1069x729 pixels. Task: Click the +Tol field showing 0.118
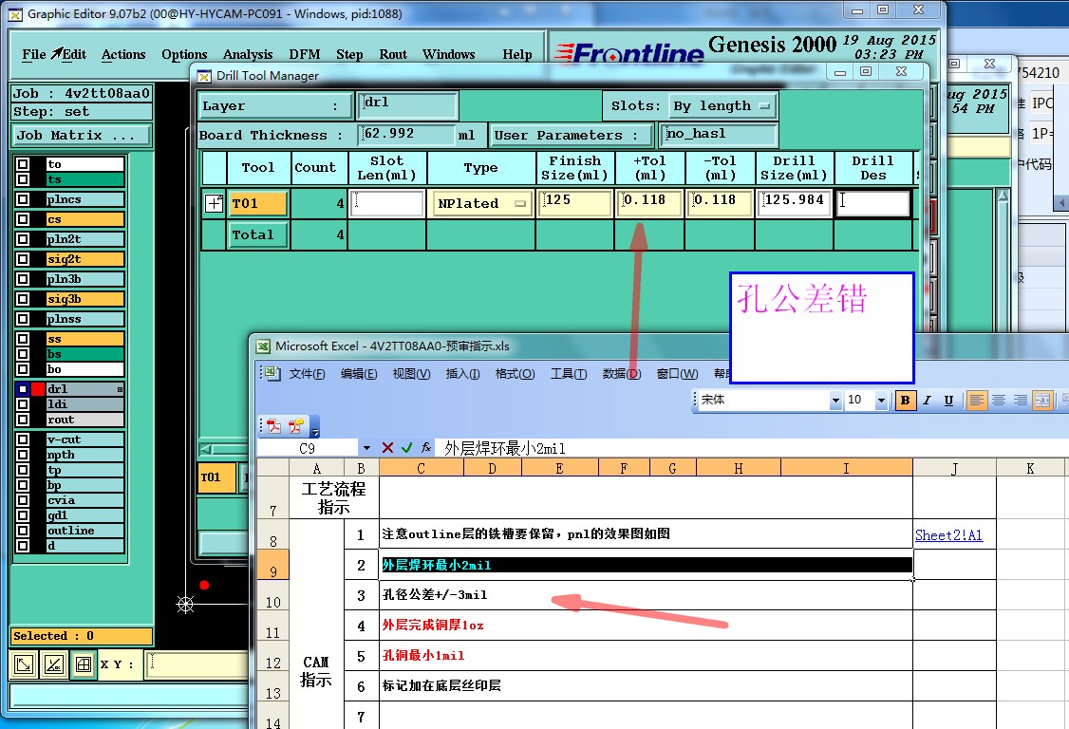649,203
